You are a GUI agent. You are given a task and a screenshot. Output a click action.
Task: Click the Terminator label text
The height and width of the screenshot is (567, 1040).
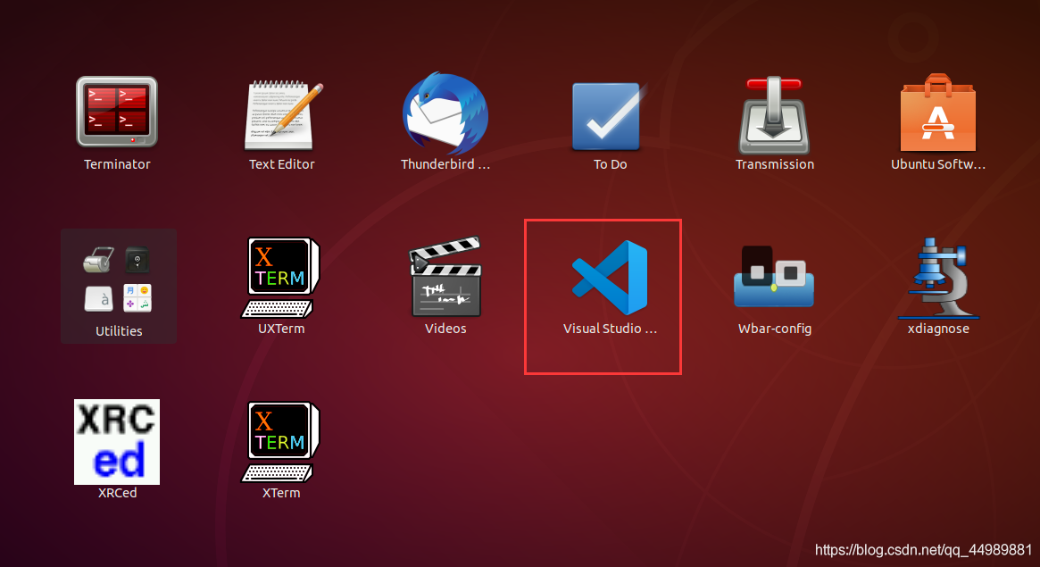[117, 163]
